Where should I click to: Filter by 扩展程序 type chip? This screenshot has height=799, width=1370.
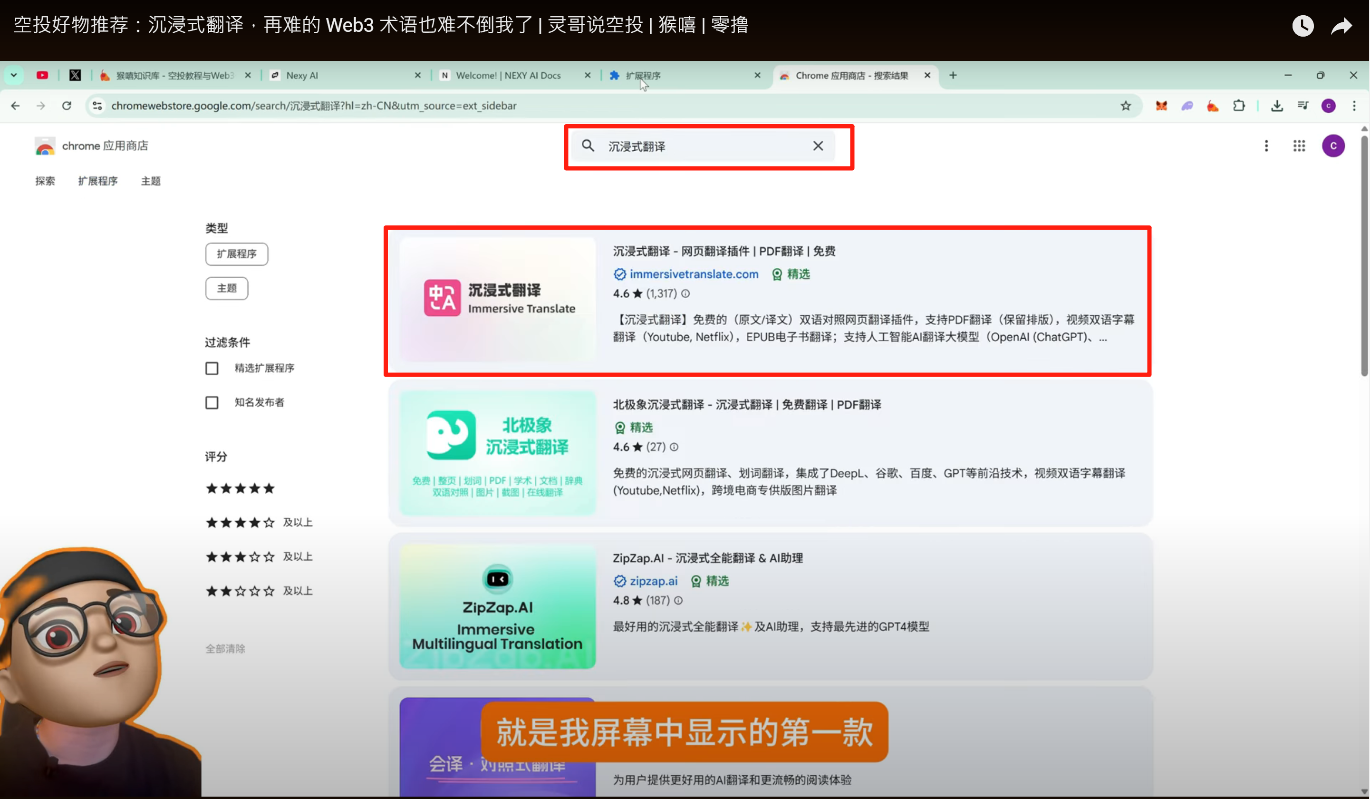pyautogui.click(x=236, y=253)
